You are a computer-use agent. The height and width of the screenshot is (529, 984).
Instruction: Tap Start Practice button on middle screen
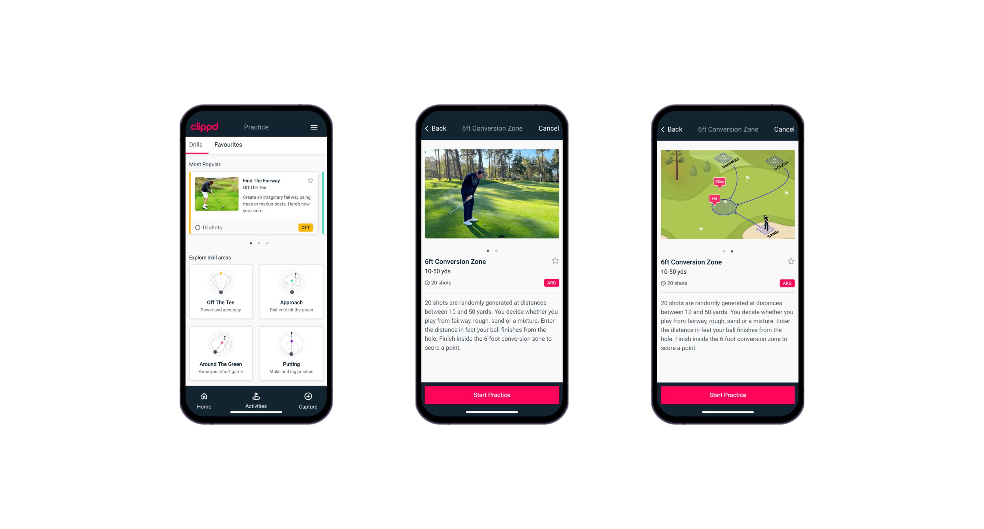pos(492,395)
